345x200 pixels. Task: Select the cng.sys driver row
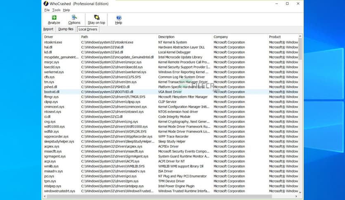[x=171, y=121]
